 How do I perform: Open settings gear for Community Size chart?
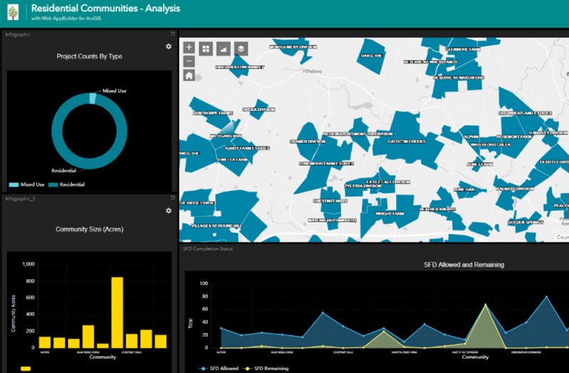point(169,210)
